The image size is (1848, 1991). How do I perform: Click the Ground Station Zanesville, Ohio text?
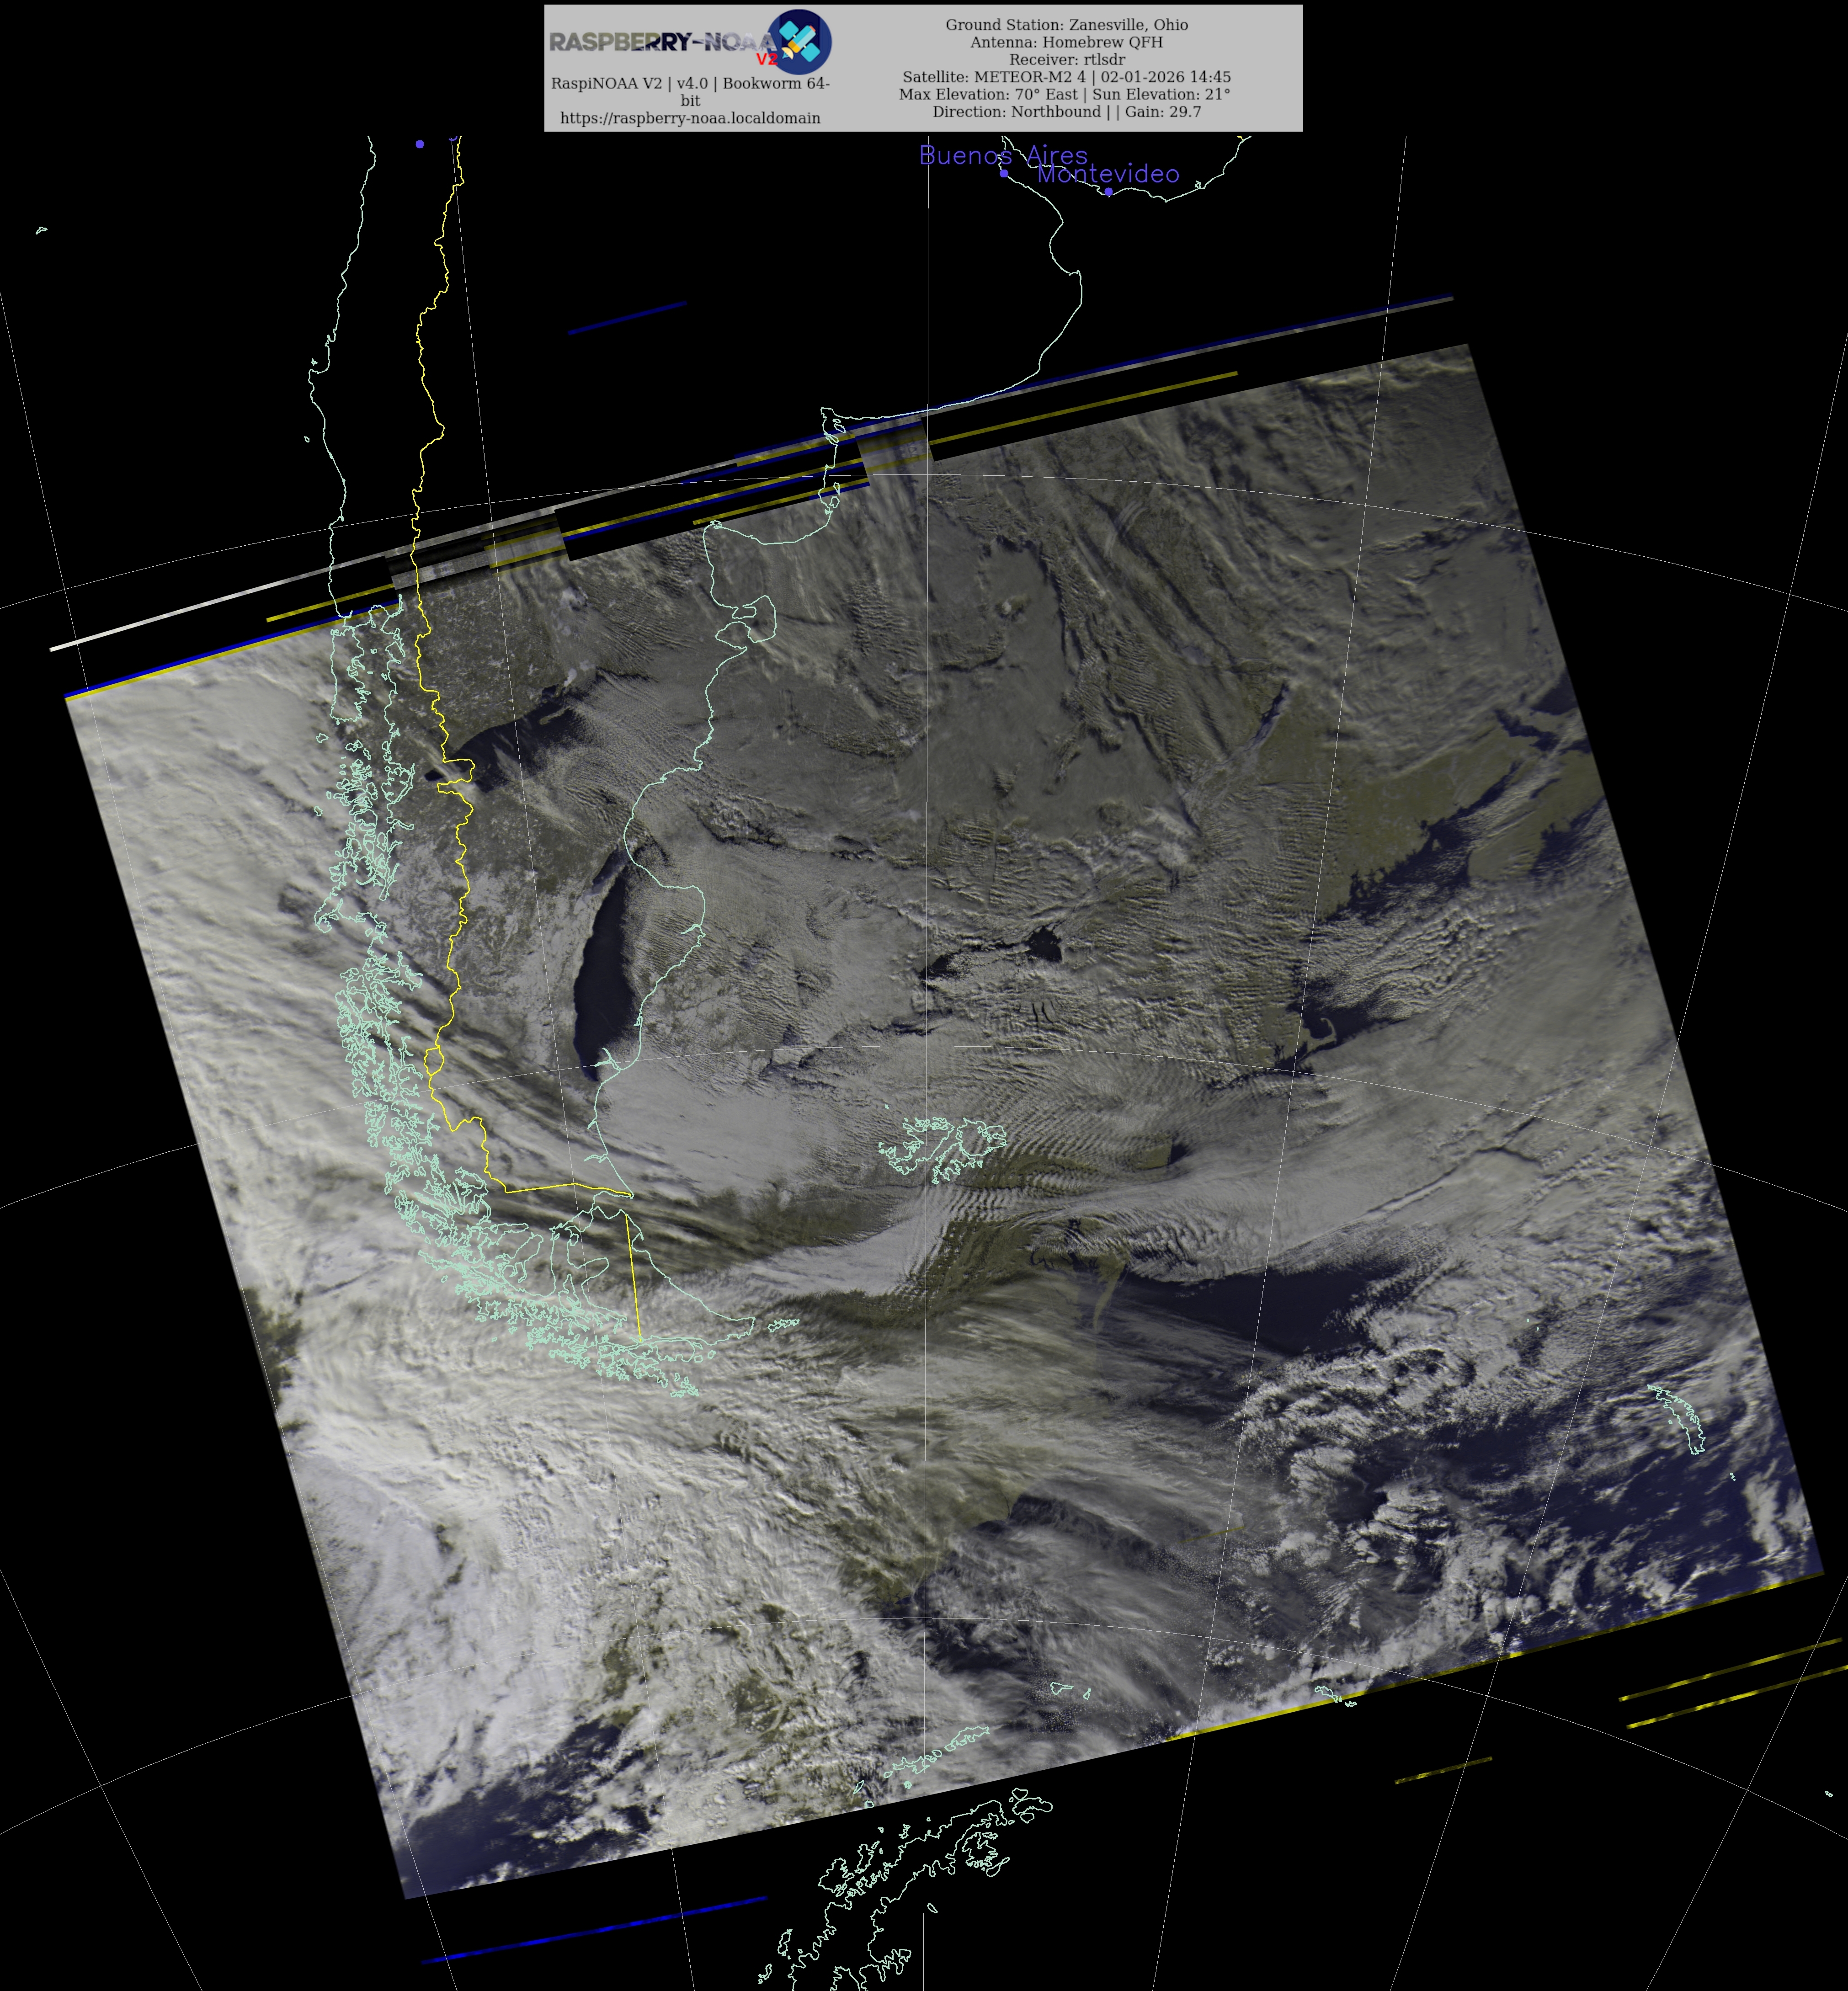tap(1066, 25)
